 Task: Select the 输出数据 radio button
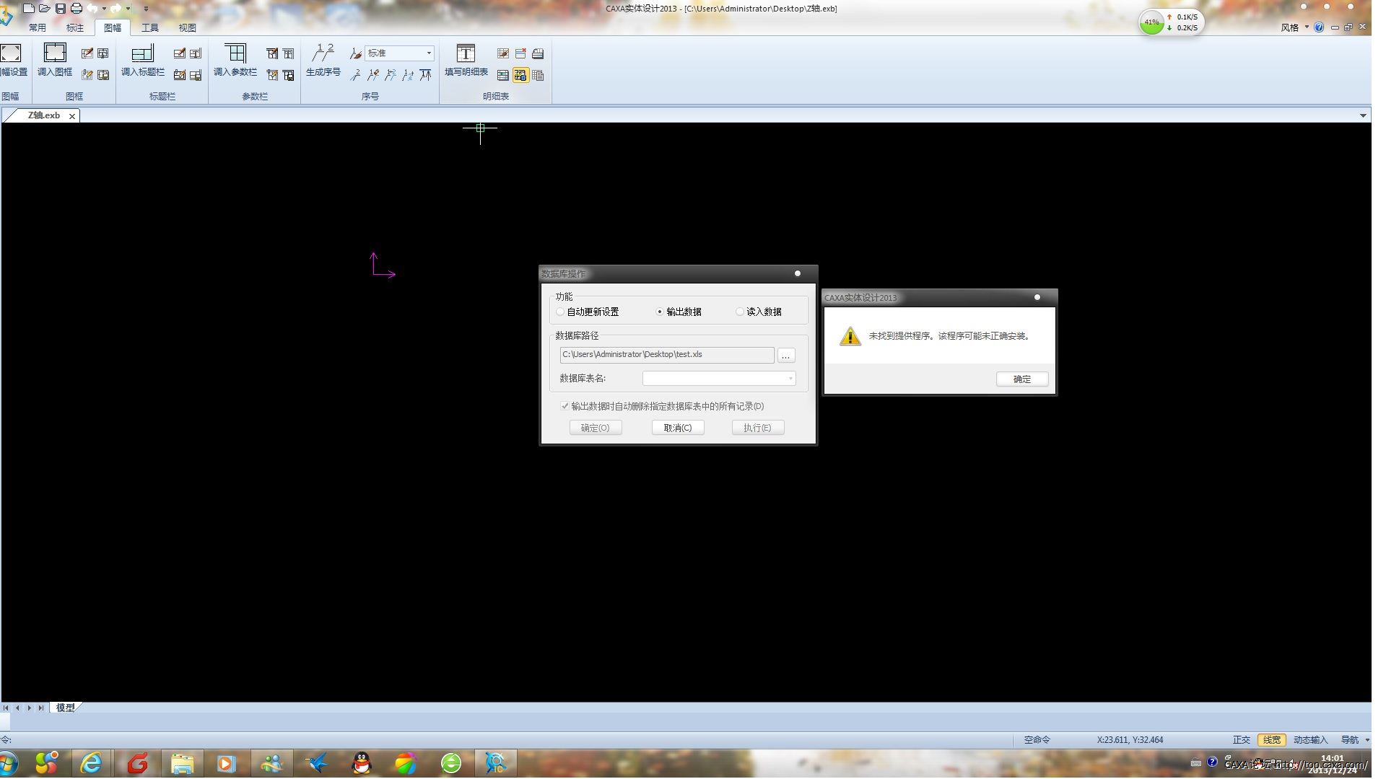point(659,312)
